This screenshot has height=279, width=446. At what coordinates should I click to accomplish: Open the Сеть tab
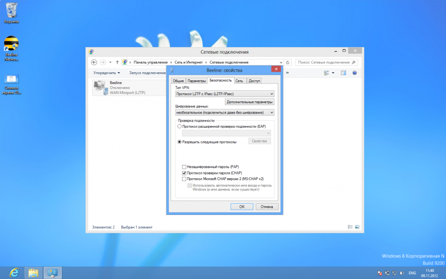(x=239, y=81)
